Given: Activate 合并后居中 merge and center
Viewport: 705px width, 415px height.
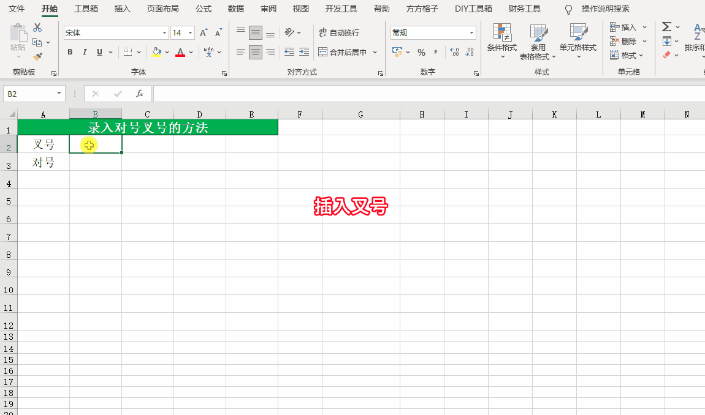Looking at the screenshot, I should 343,53.
